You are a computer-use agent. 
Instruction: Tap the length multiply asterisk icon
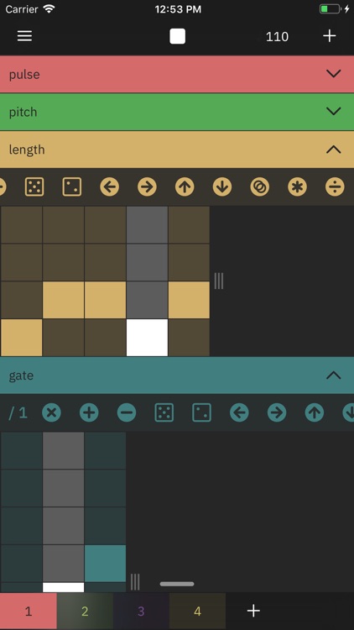(297, 186)
